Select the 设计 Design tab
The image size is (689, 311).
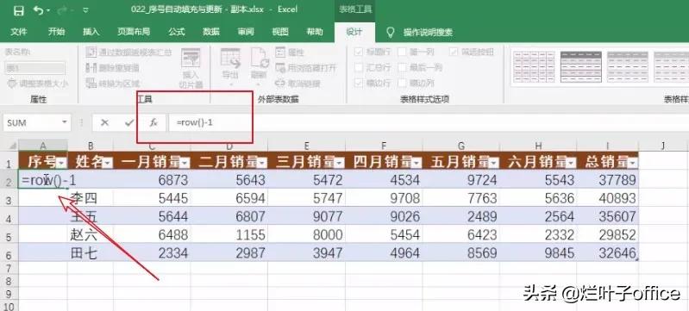[x=354, y=33]
